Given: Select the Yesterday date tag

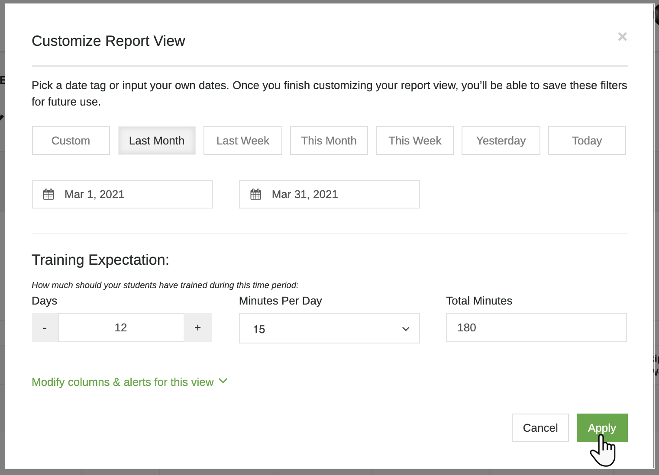Looking at the screenshot, I should [x=501, y=141].
